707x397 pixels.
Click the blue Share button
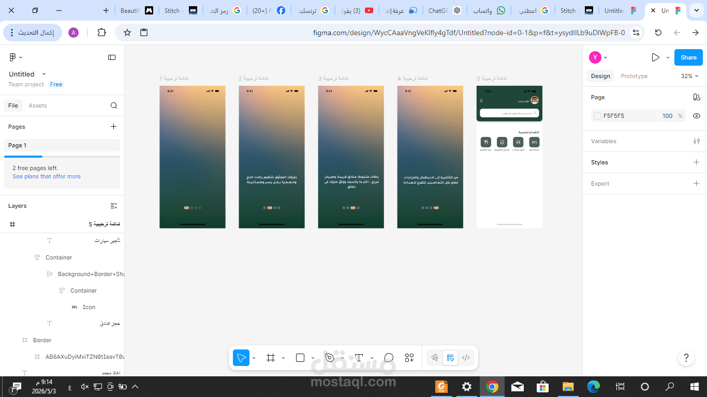[688, 57]
